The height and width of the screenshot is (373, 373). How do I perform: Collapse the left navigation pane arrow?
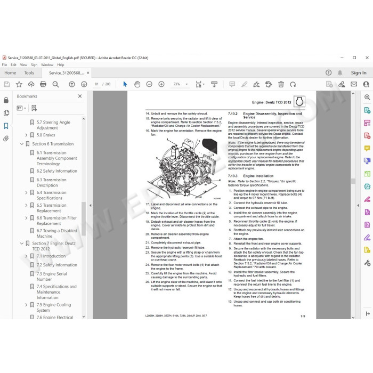coord(91,205)
